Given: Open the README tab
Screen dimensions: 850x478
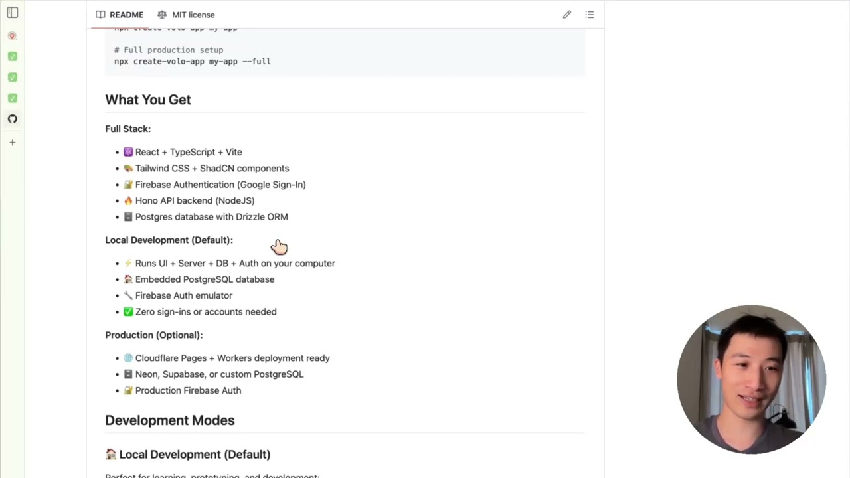Looking at the screenshot, I should click(x=120, y=15).
